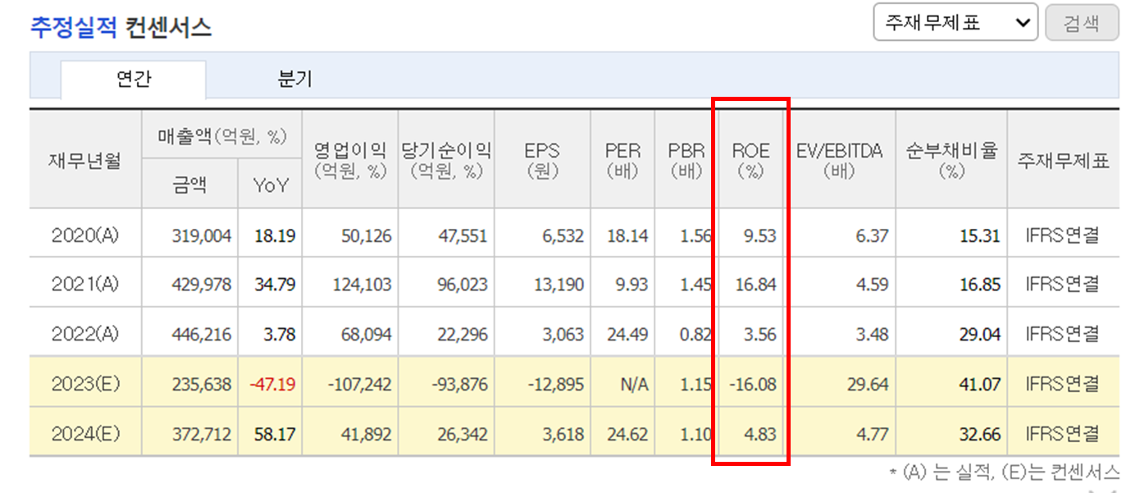
Task: Click the 22,296 net income cell
Action: (462, 334)
